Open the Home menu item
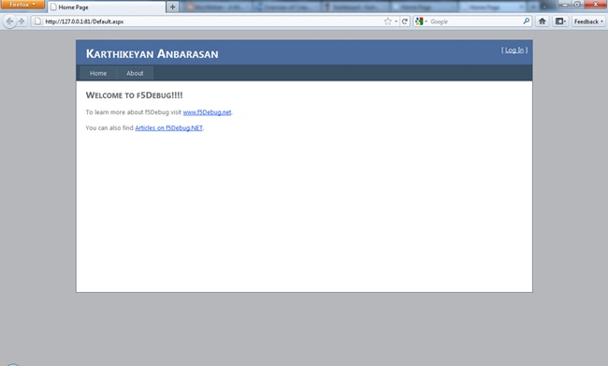Screen dimensions: 608x366 (98, 73)
